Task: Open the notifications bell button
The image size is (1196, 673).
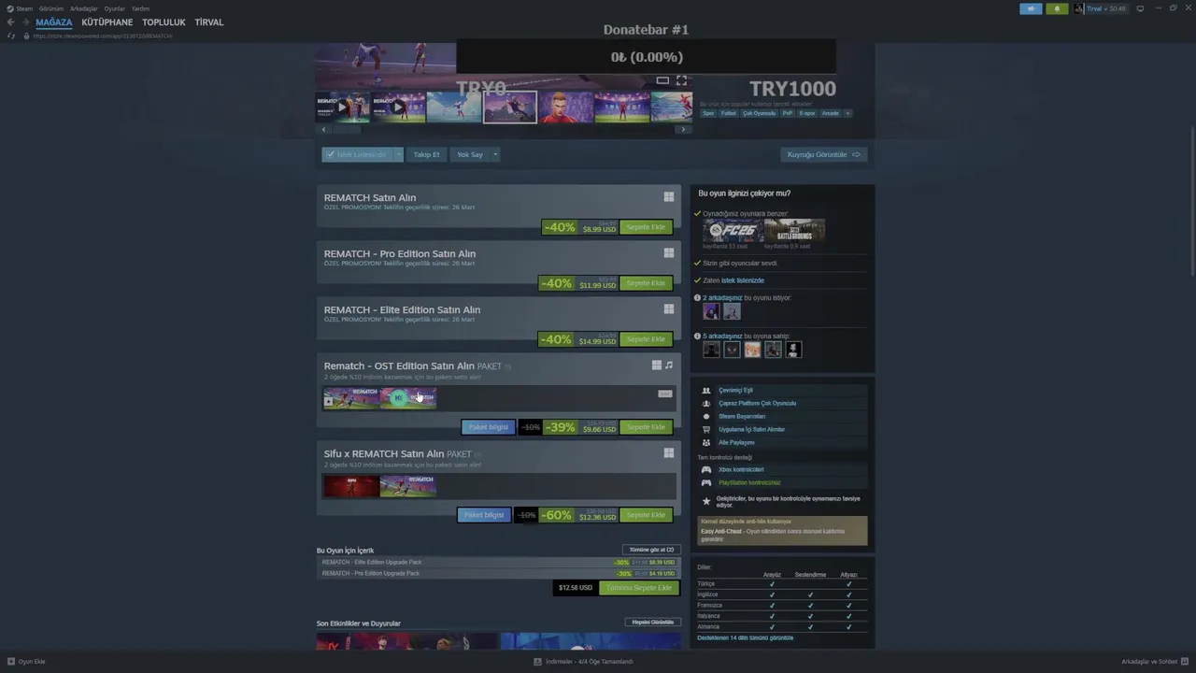Action: click(1057, 8)
